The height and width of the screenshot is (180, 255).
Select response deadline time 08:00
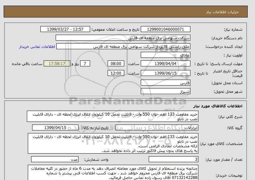click(x=116, y=63)
